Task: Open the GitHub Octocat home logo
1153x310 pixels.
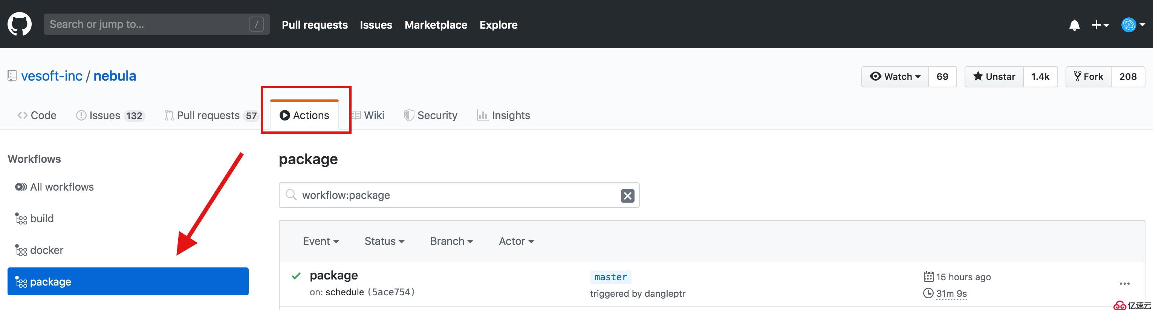Action: (x=20, y=24)
